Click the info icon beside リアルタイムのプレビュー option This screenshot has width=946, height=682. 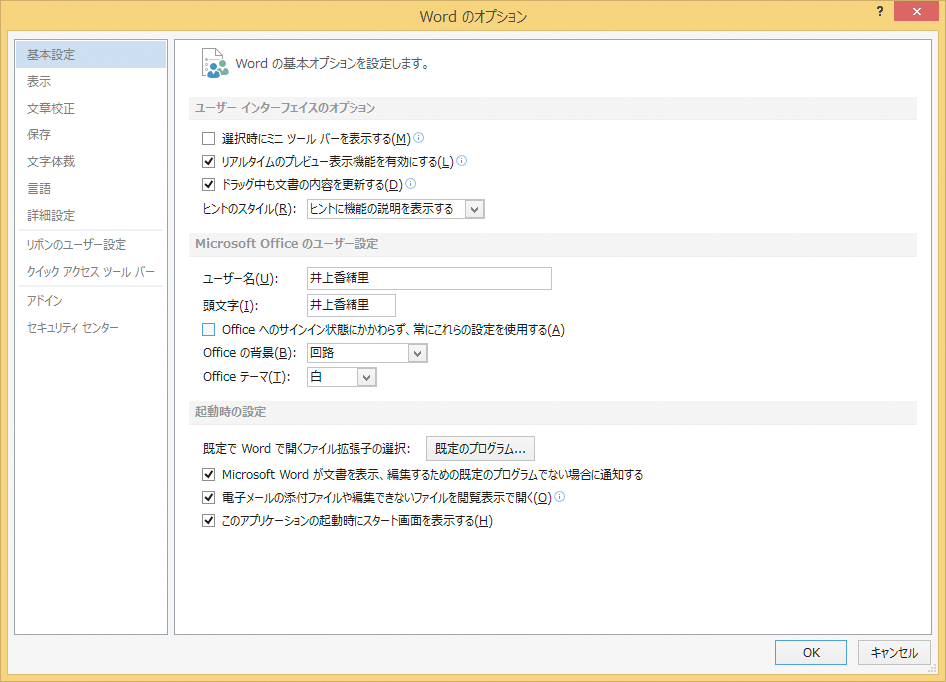(461, 161)
